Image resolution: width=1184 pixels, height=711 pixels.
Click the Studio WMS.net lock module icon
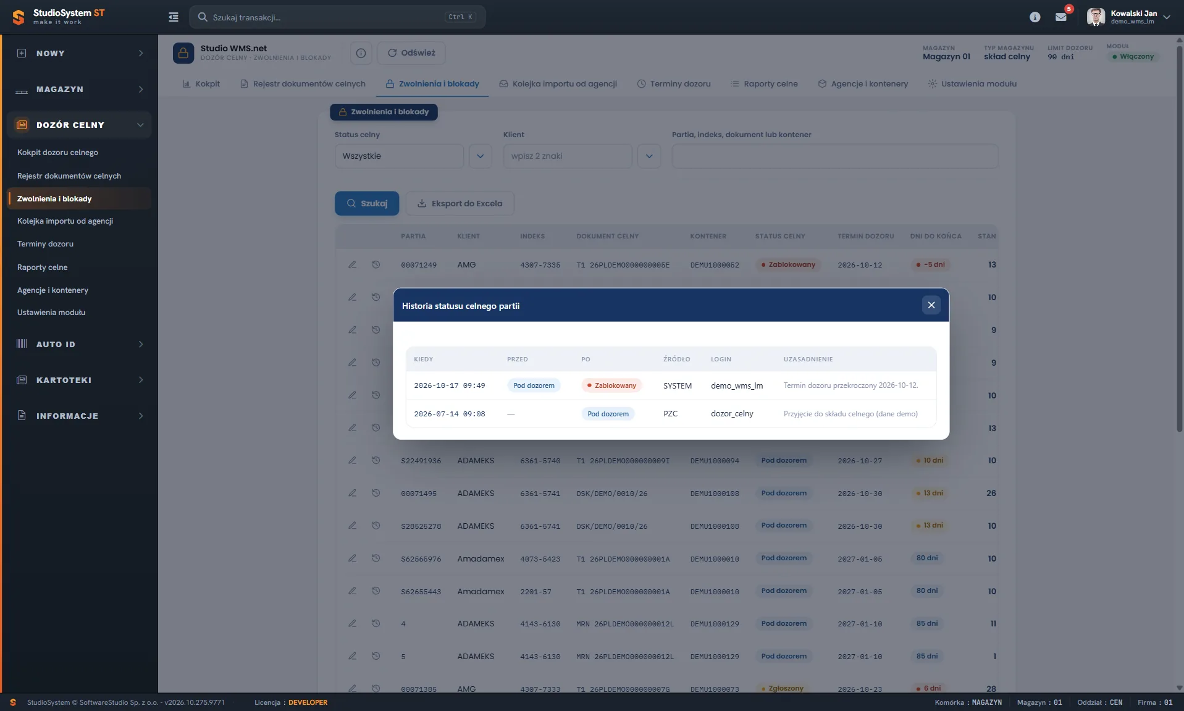click(x=183, y=53)
